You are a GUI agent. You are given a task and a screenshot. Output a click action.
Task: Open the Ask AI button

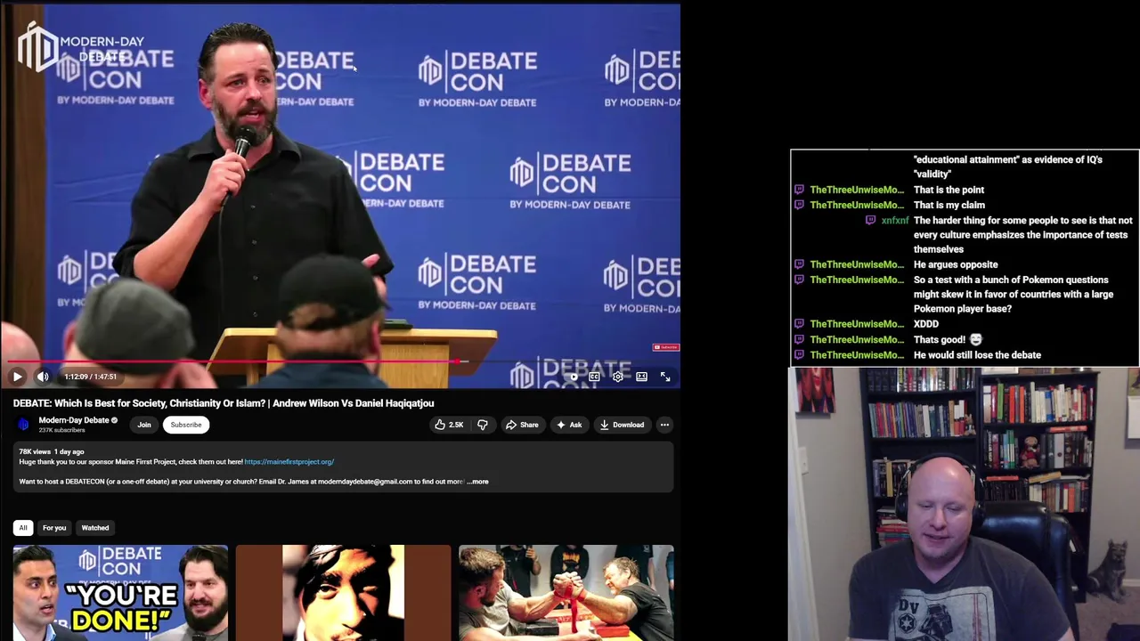click(x=568, y=425)
